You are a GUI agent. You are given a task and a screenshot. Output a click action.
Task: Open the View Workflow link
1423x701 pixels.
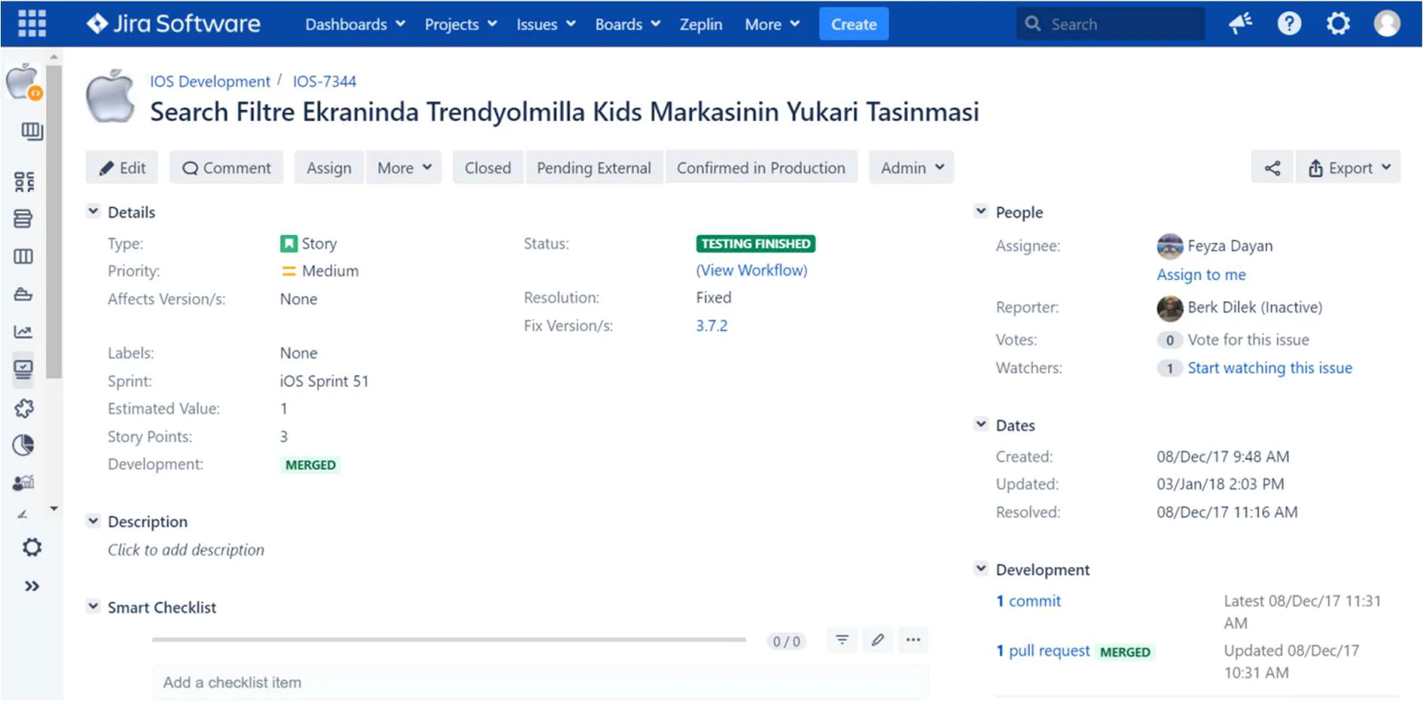(x=751, y=270)
